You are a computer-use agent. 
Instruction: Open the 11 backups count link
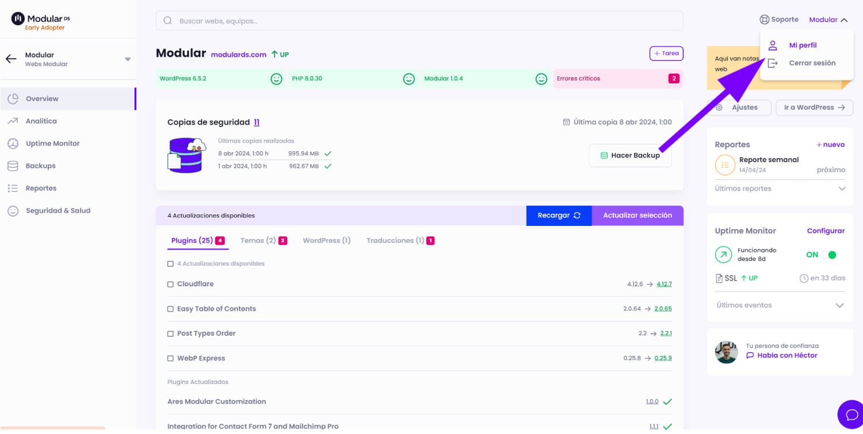coord(257,122)
